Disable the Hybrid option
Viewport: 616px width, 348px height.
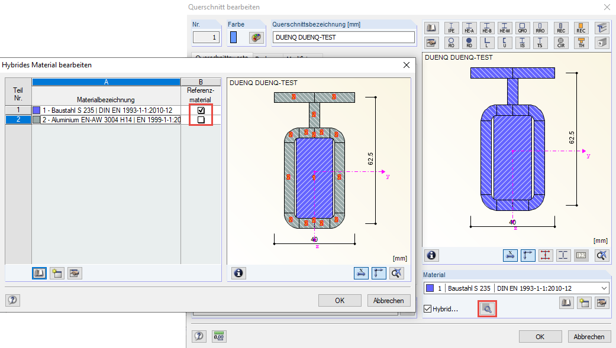(428, 308)
